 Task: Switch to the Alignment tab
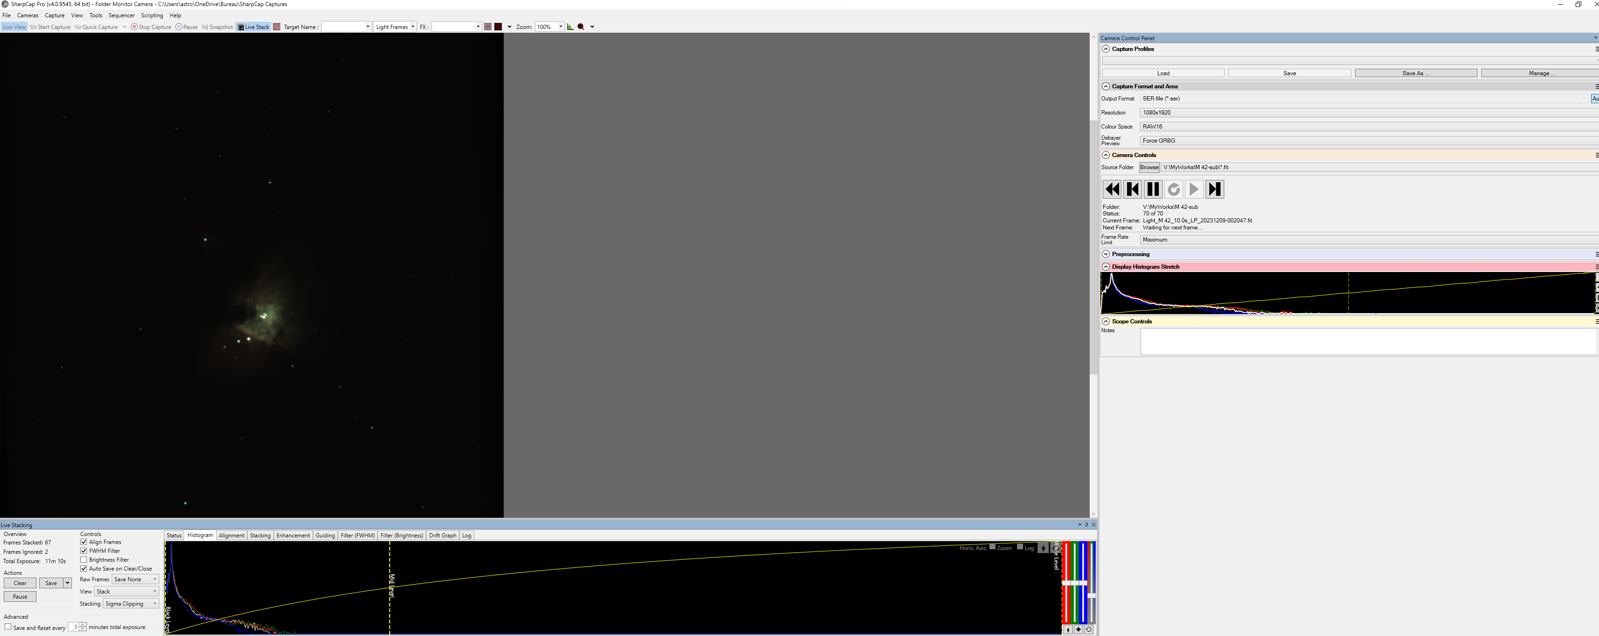[x=231, y=536]
